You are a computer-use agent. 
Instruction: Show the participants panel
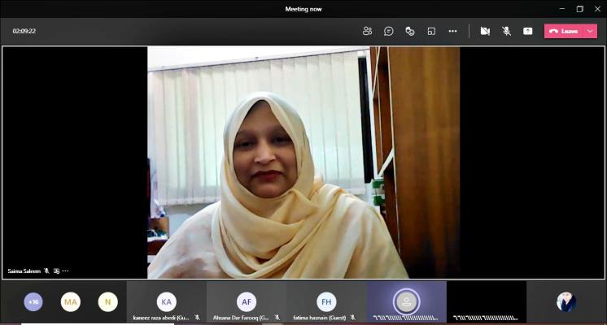pyautogui.click(x=368, y=31)
